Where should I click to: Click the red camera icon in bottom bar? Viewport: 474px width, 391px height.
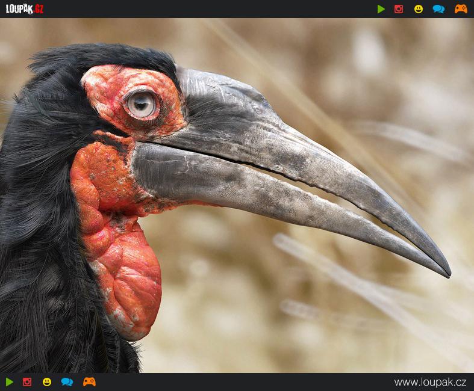[x=27, y=382]
